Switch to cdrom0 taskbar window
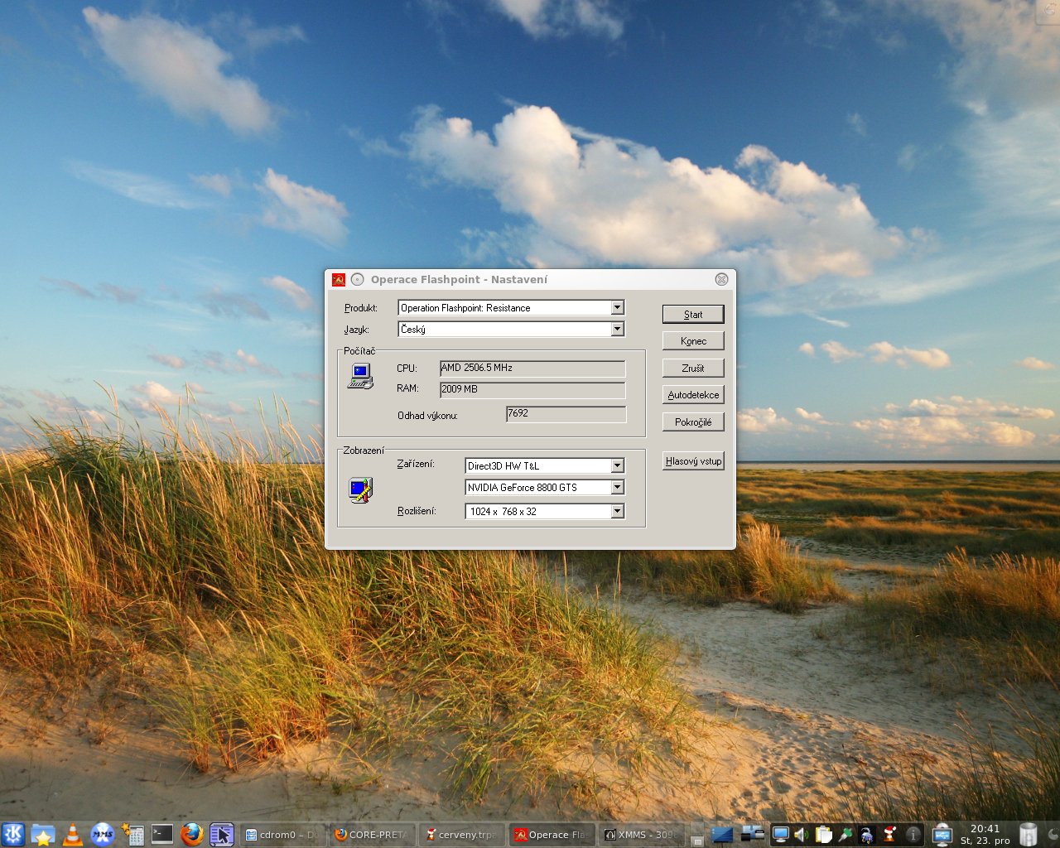This screenshot has height=848, width=1060. (x=282, y=835)
